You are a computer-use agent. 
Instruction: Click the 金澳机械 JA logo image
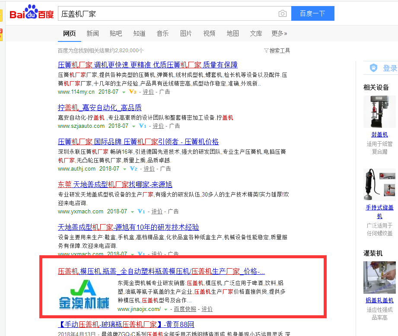tap(84, 295)
